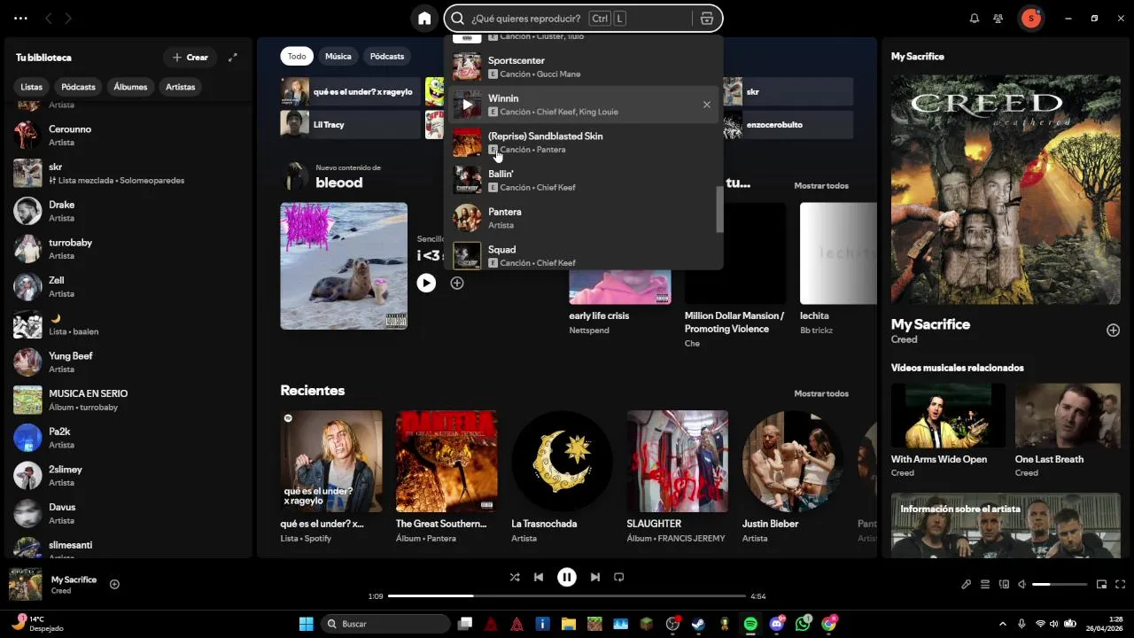Open Discord from the Windows taskbar

[x=777, y=624]
